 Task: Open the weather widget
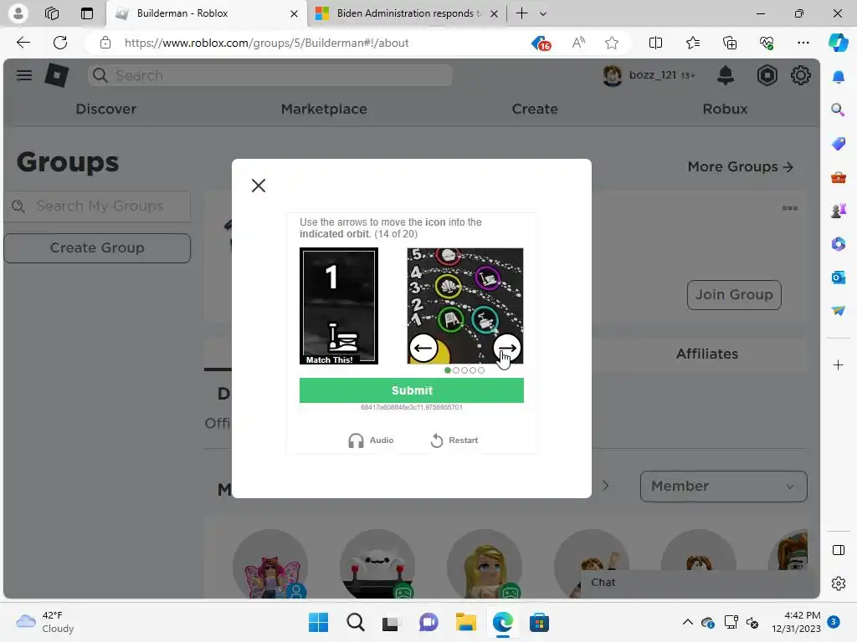click(x=45, y=622)
